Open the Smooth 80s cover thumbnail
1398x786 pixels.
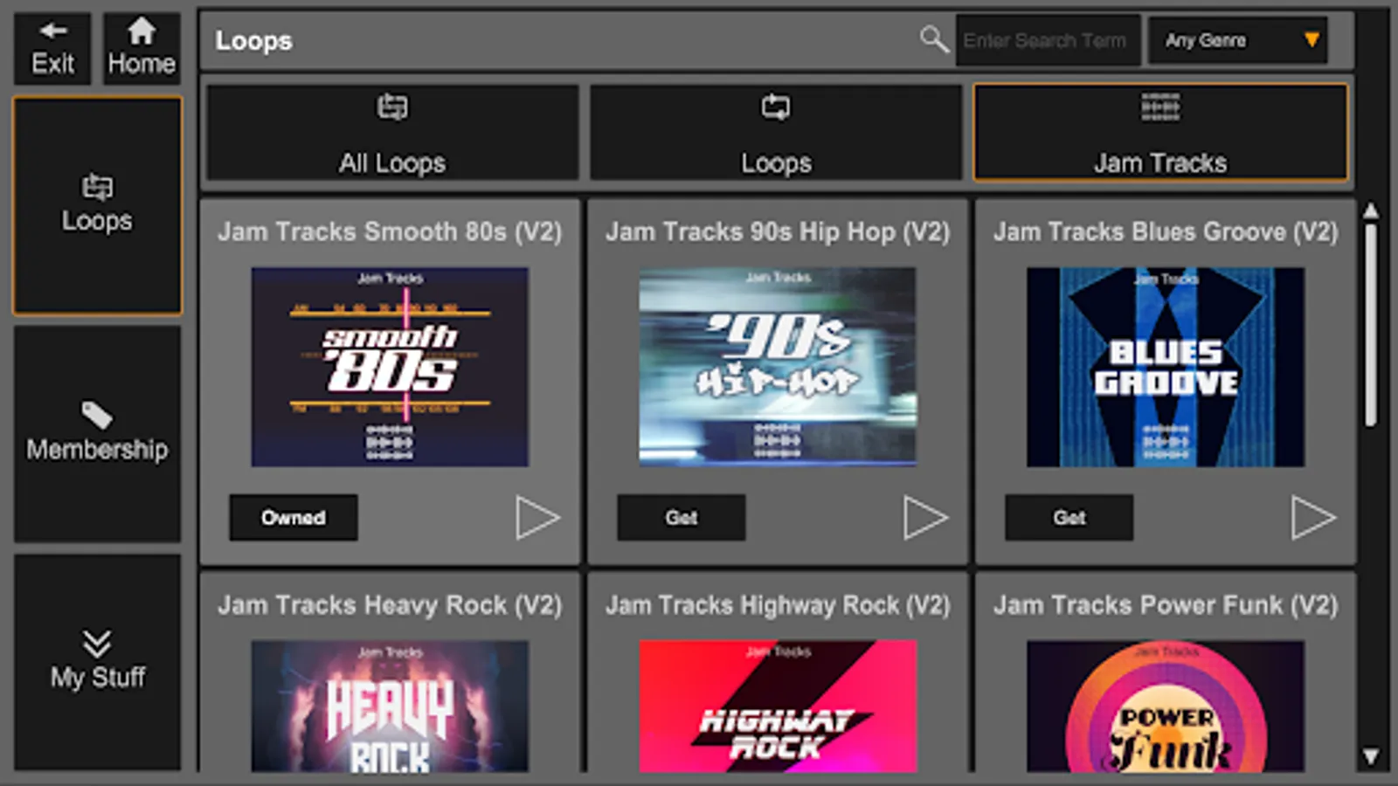coord(390,367)
